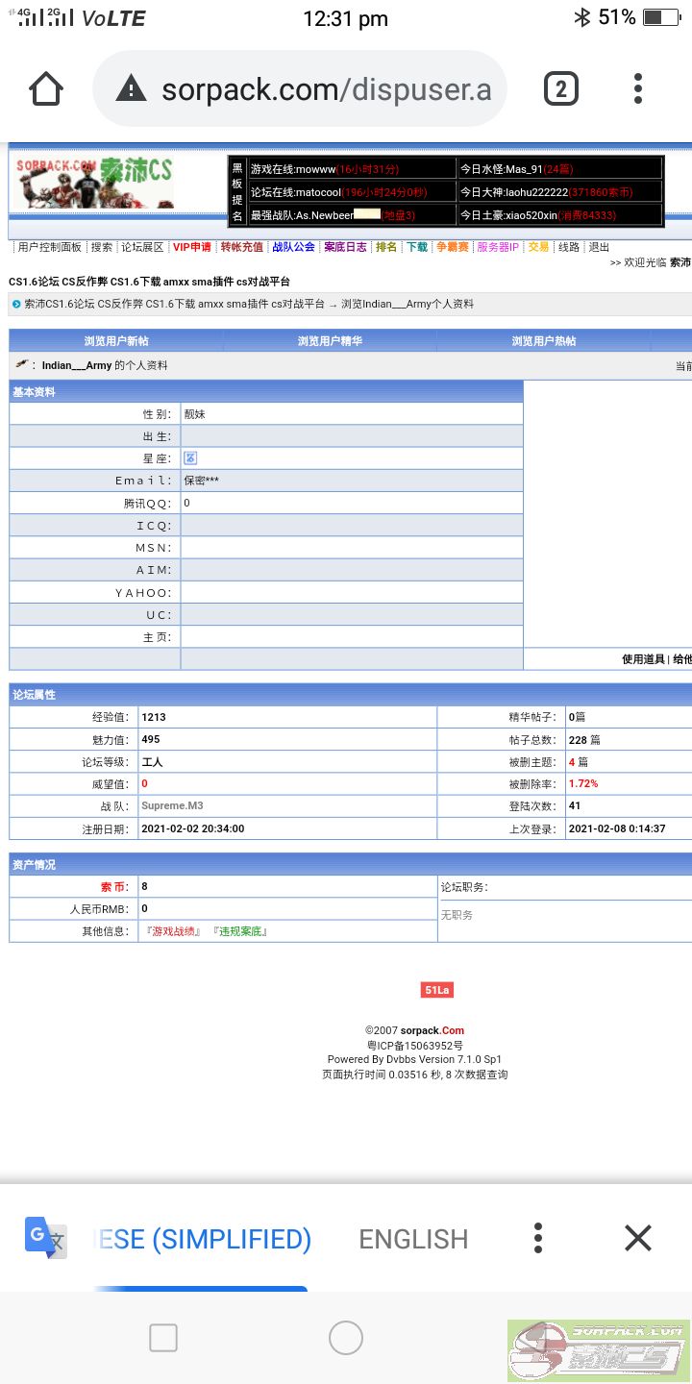Screen dimensions: 692x1384
Task: Tap the sorpack.com address bar
Action: click(325, 90)
